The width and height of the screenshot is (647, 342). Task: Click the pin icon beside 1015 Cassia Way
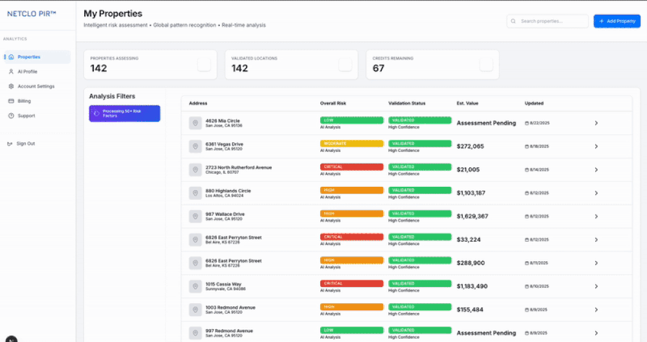coord(195,286)
